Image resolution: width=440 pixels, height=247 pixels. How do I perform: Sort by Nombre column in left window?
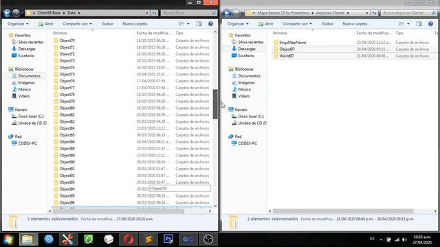60,33
